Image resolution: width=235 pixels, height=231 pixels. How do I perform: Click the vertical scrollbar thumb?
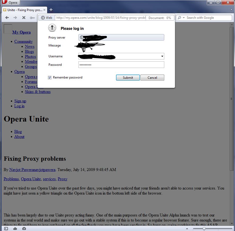[x=232, y=99]
